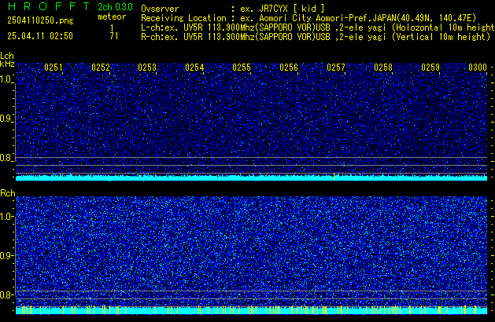Viewport: 495px width, 322px height.
Task: Select the version text "2ch 0.3.0"
Action: [x=115, y=6]
